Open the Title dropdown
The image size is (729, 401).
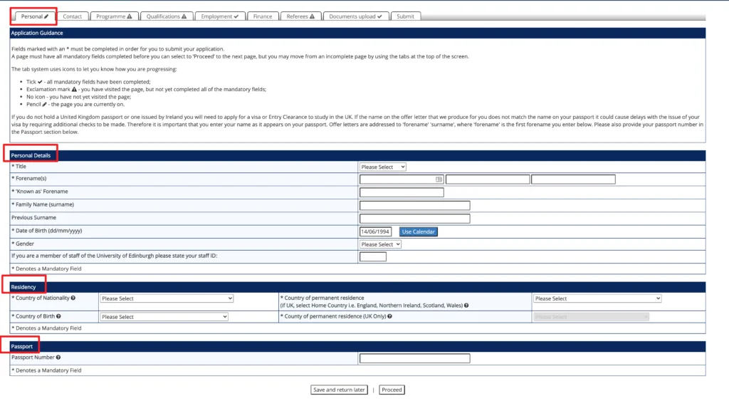382,167
